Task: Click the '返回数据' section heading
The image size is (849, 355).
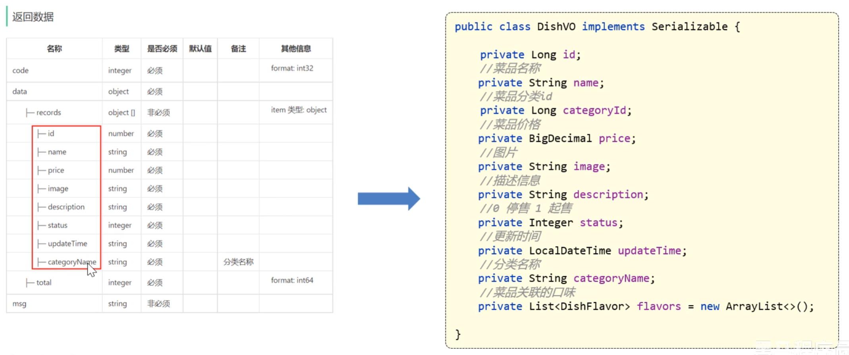Action: [x=33, y=17]
